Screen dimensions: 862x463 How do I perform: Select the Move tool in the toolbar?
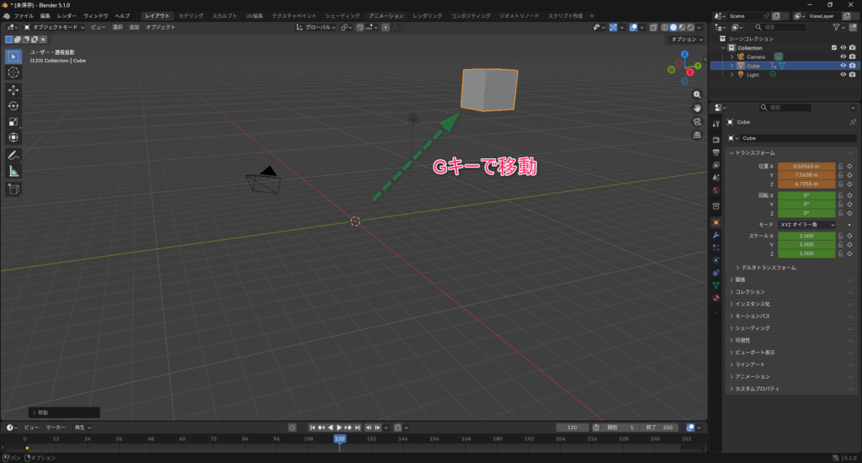click(13, 89)
